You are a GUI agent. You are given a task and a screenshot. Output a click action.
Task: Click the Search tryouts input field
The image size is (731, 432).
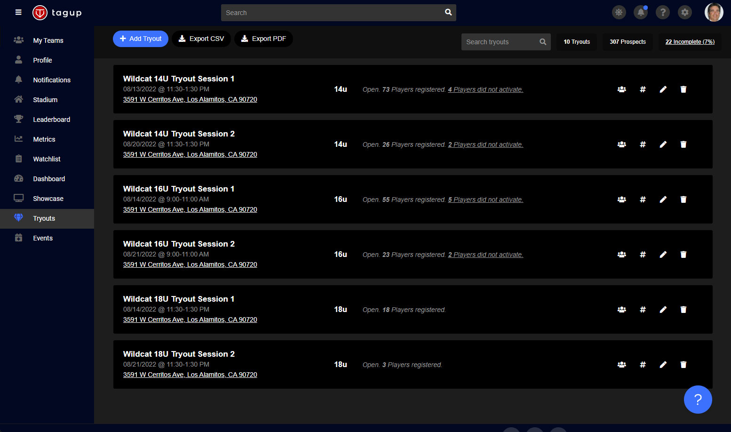[x=501, y=42]
